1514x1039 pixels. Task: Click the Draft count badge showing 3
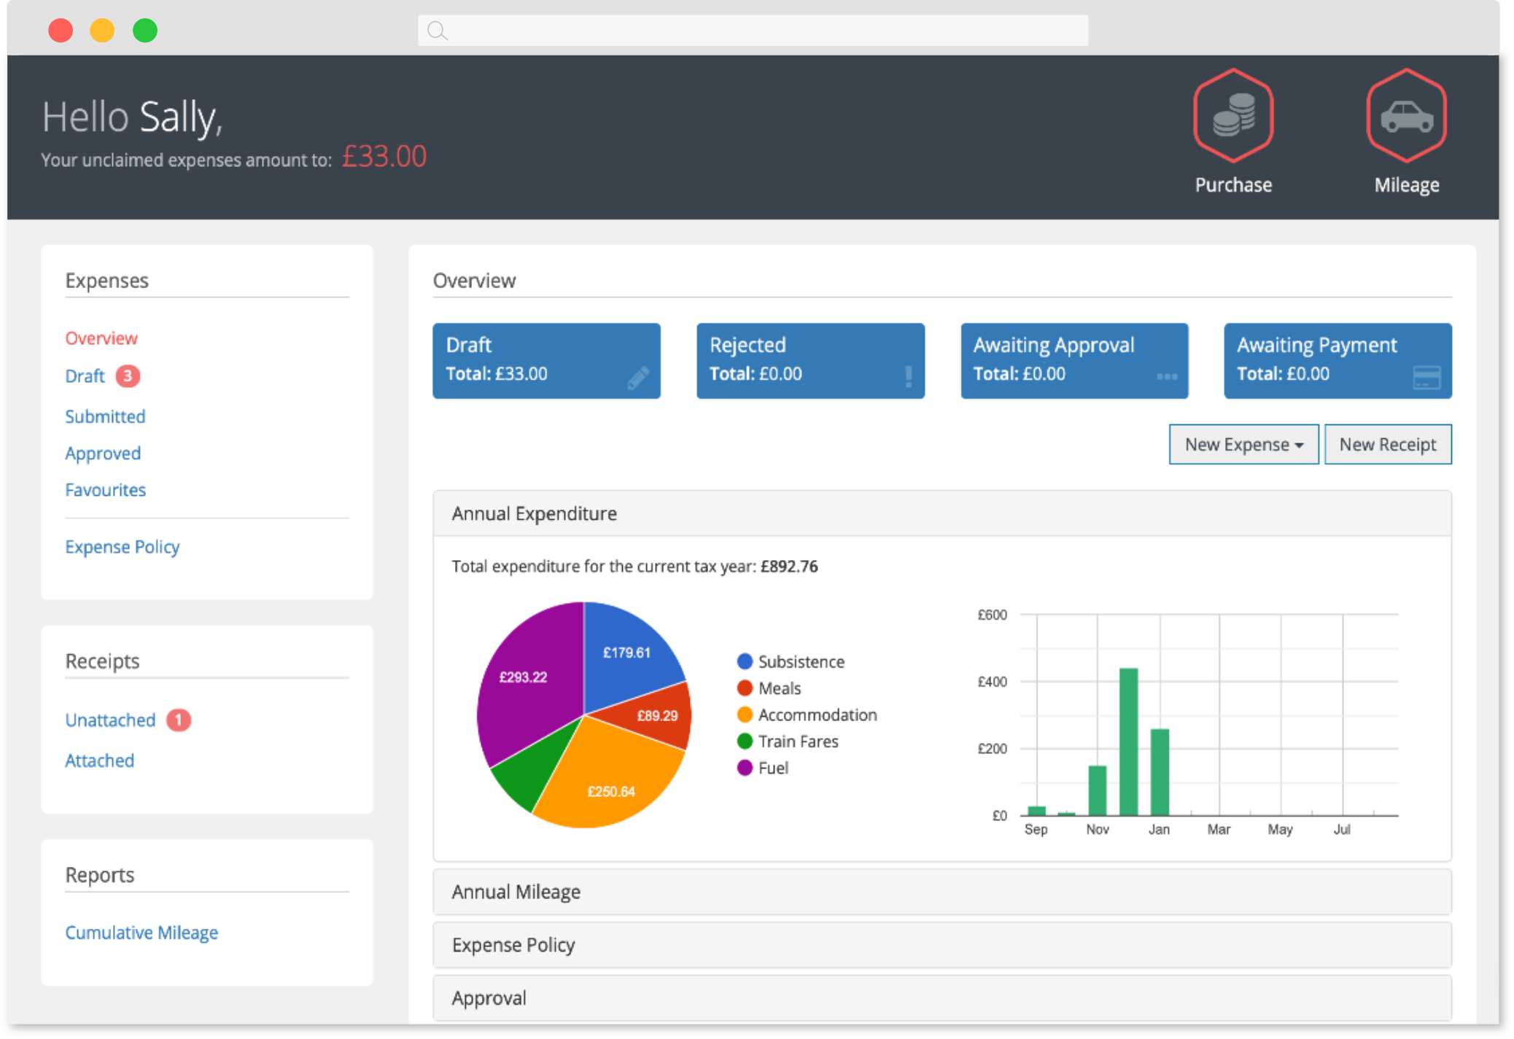tap(128, 376)
